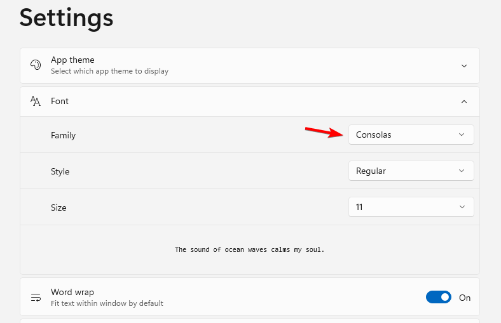
Task: Click the 'Fit text within window' description
Action: coord(107,303)
